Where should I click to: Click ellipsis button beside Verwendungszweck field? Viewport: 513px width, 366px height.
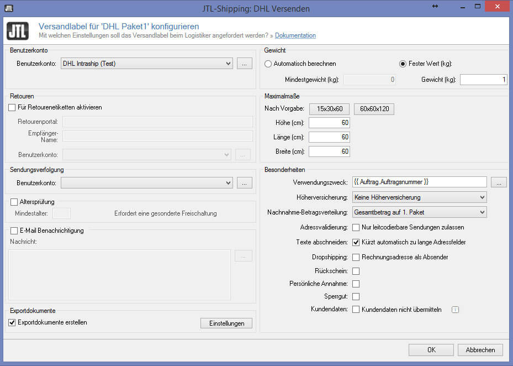click(499, 182)
